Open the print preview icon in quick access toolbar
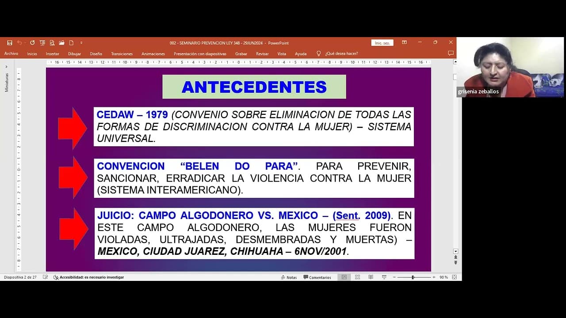Viewport: 566px width, 318px height. tap(52, 43)
